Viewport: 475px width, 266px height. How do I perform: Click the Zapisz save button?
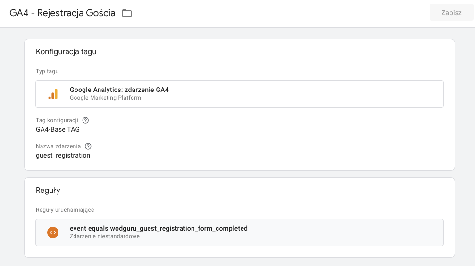coord(451,13)
